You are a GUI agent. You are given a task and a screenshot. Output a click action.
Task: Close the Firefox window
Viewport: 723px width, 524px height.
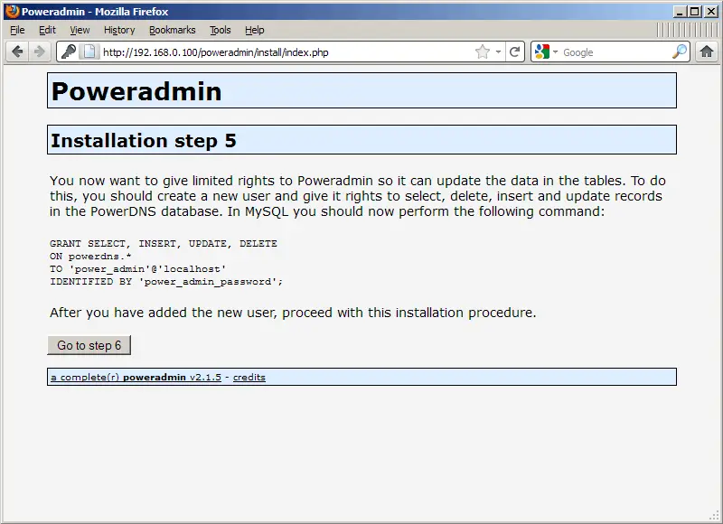click(711, 12)
